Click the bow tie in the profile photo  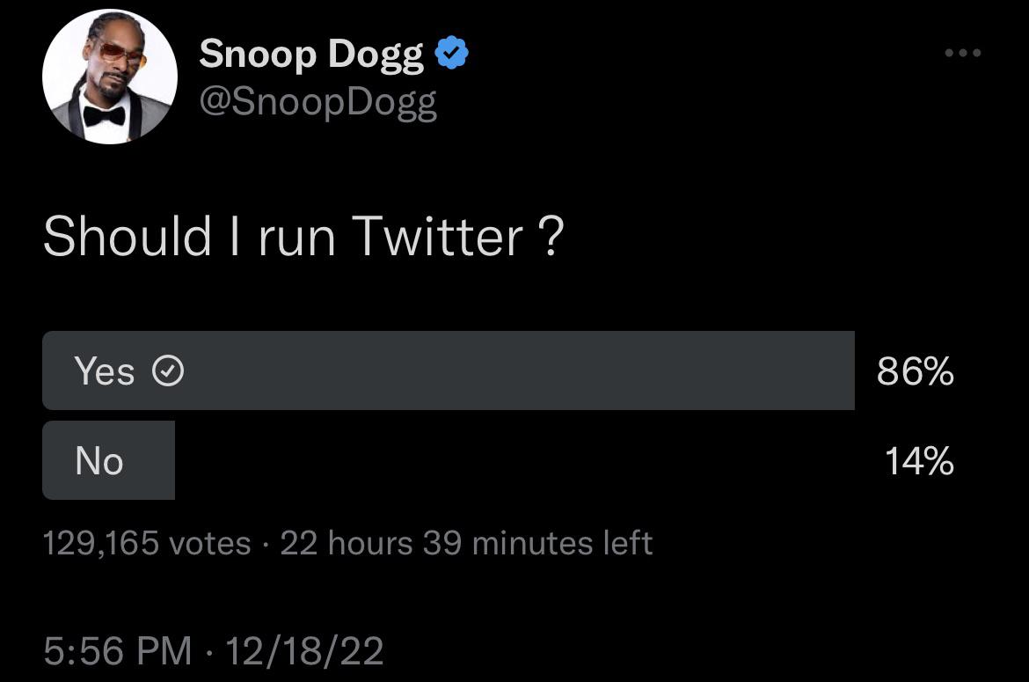click(x=104, y=116)
